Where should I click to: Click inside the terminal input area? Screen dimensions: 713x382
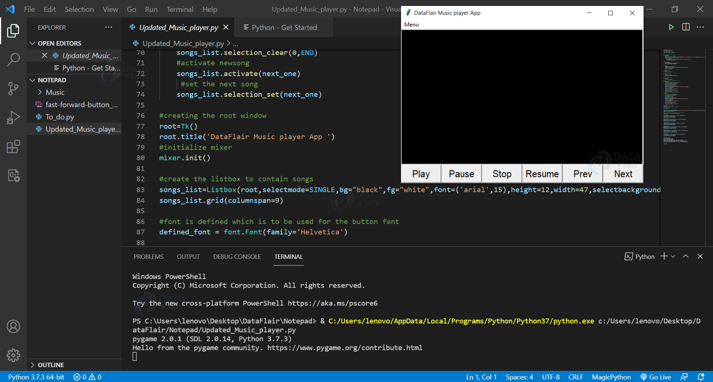[297, 356]
